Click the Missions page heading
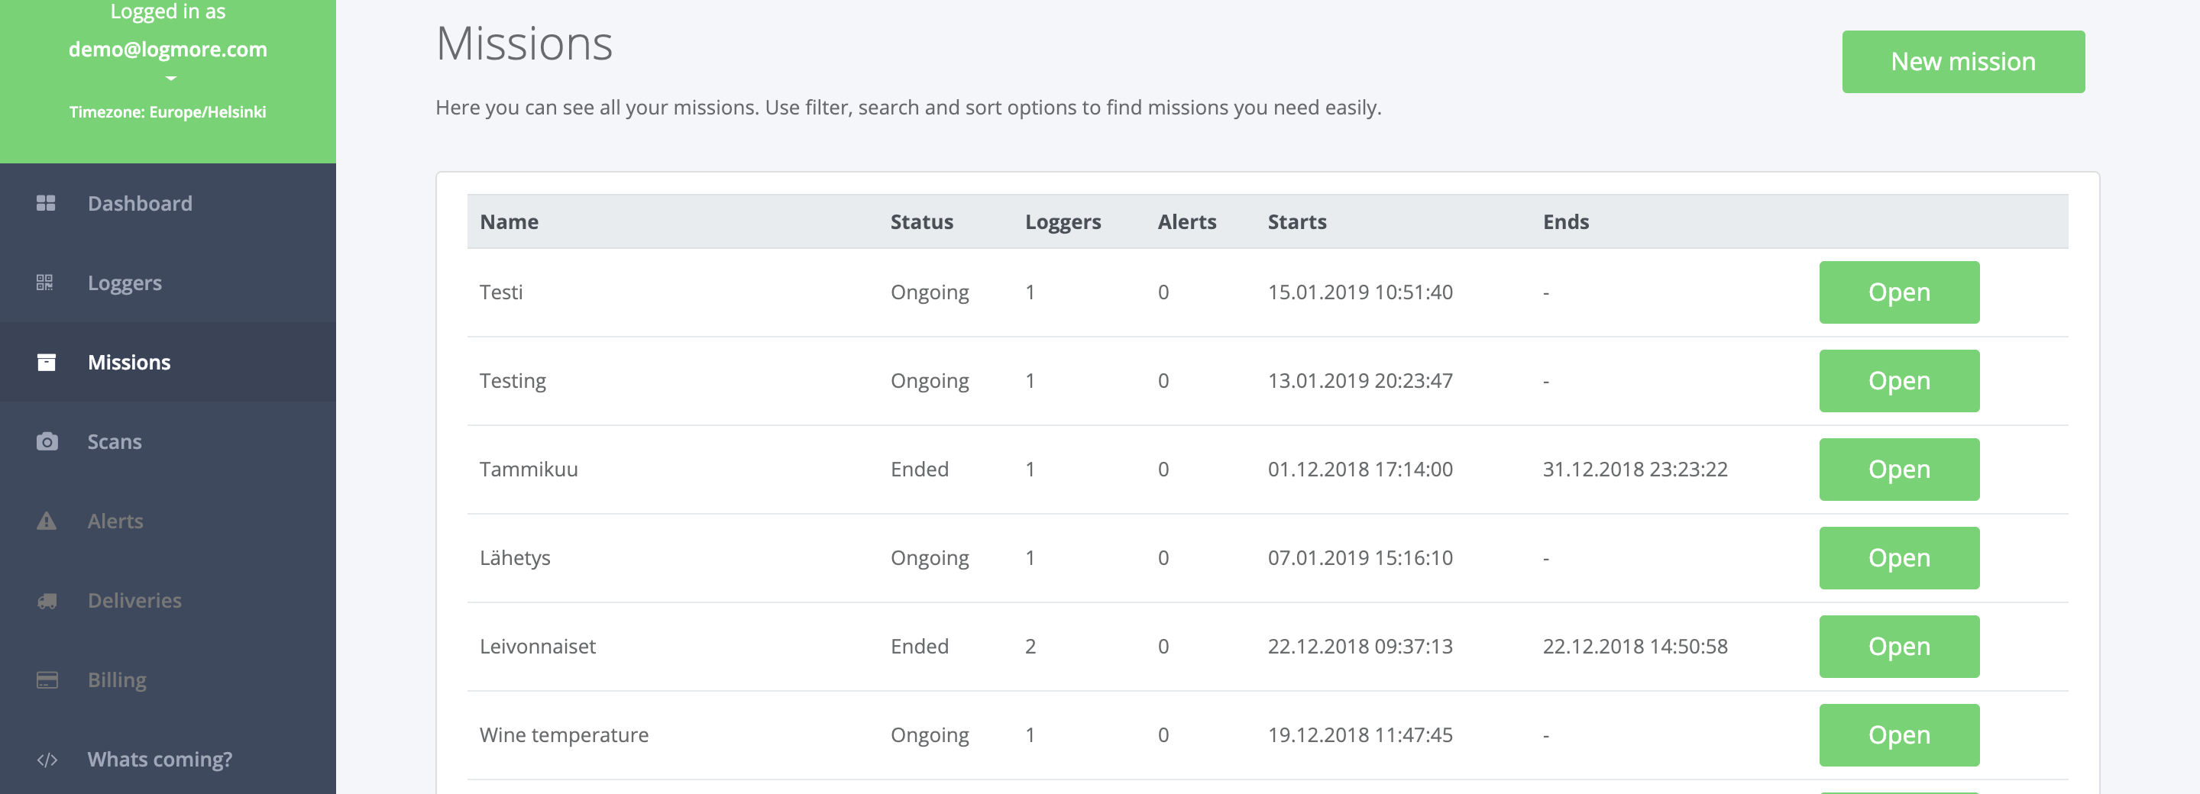The width and height of the screenshot is (2200, 794). point(524,44)
